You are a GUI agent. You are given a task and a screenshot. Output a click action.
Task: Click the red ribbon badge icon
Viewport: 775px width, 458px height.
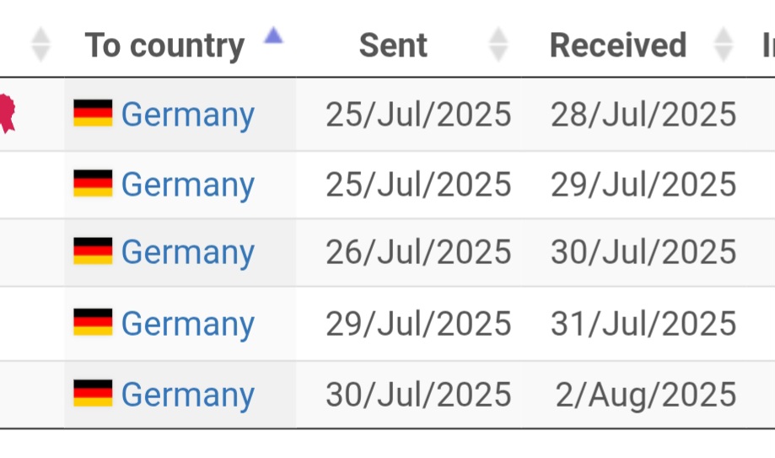7,113
